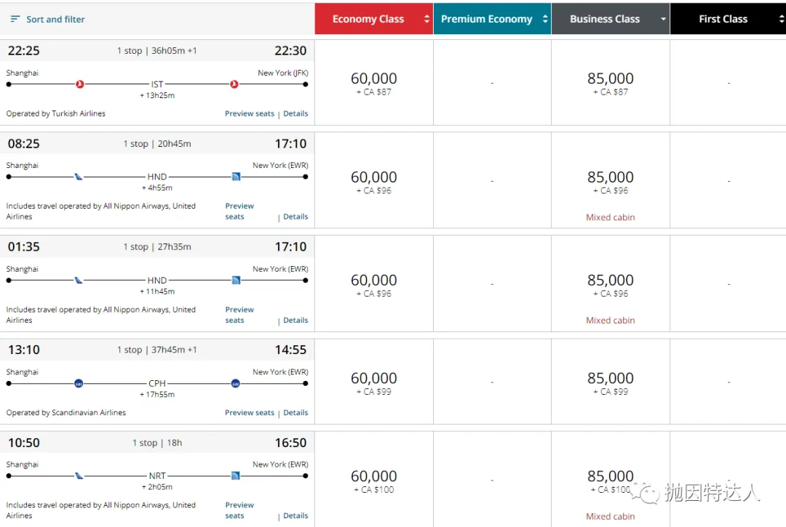Sort by First Class column arrows
This screenshot has width=786, height=527.
click(x=781, y=20)
